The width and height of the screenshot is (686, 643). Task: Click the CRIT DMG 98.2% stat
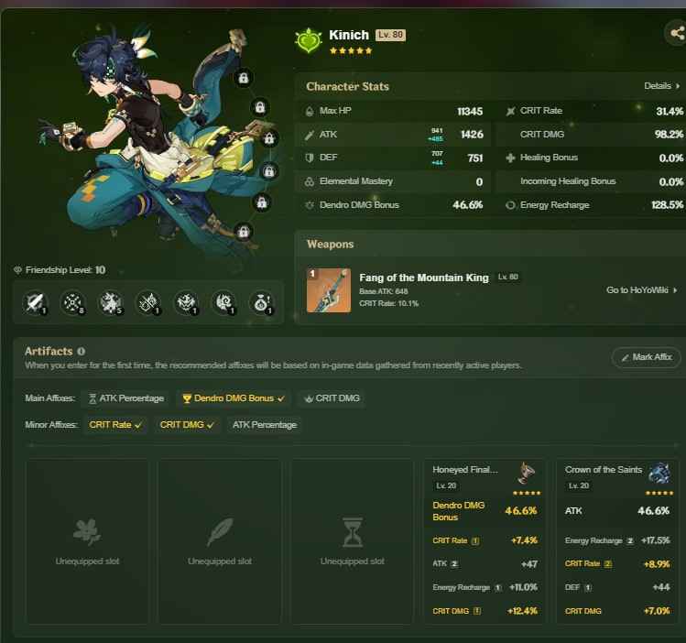[x=591, y=135]
